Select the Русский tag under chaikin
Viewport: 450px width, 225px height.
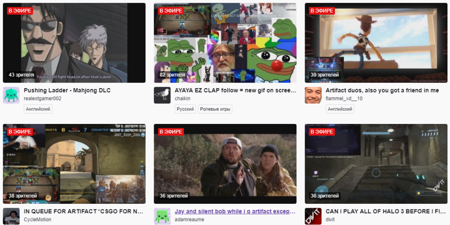pyautogui.click(x=185, y=109)
